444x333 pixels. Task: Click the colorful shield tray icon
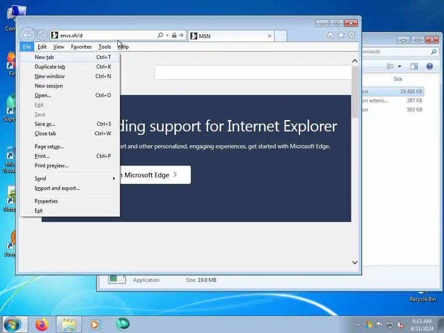[369, 325]
